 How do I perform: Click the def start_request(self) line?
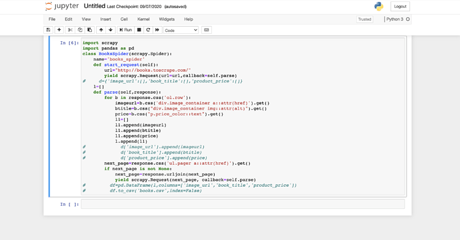125,65
